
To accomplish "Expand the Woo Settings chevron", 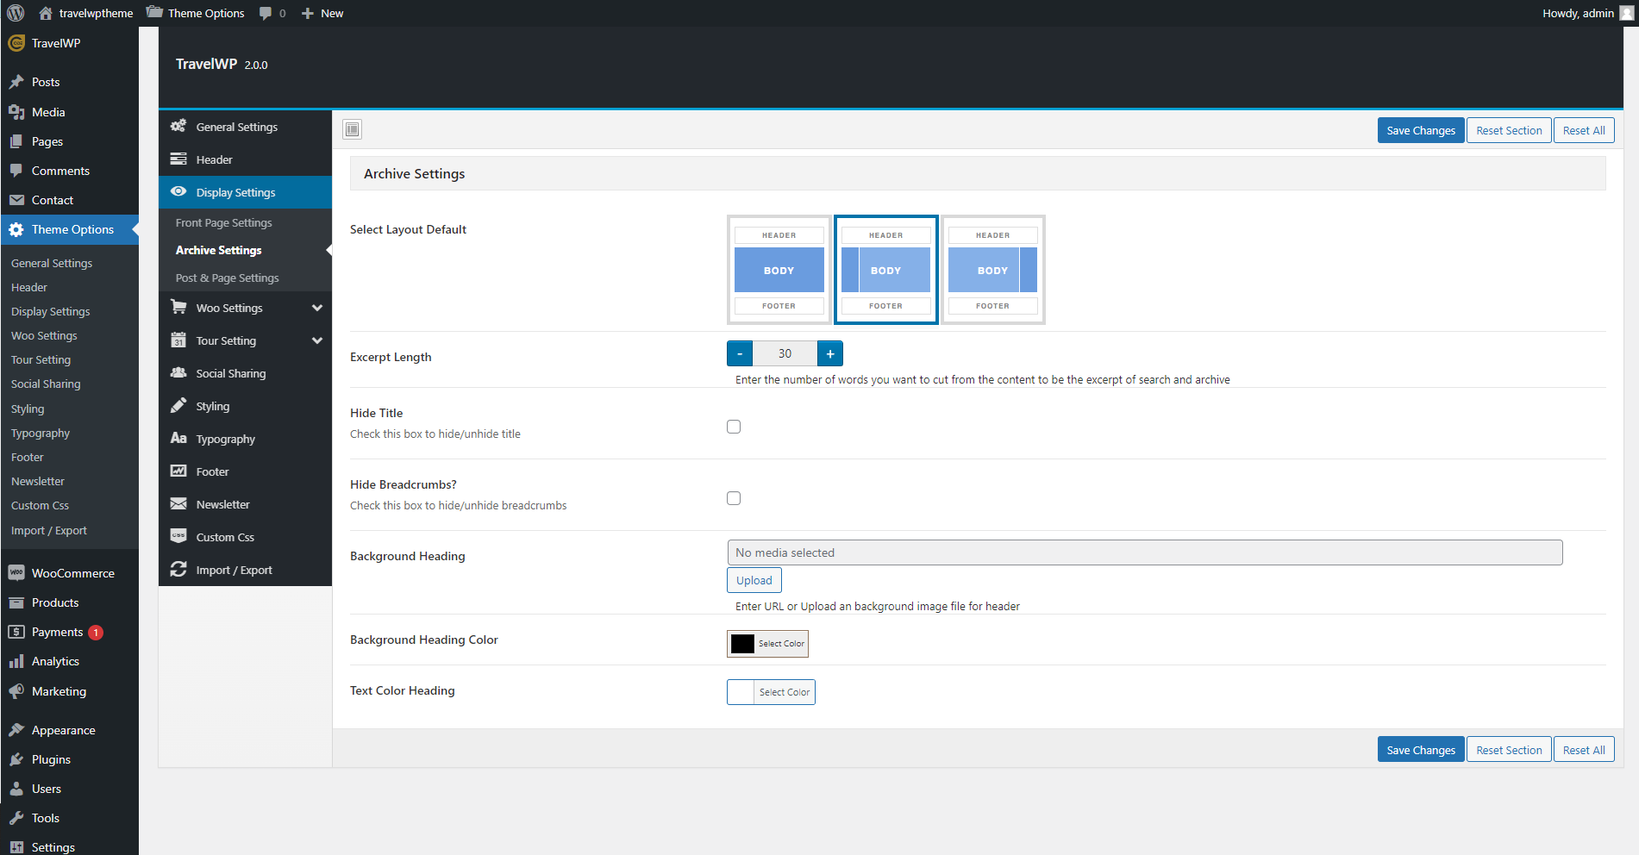I will pyautogui.click(x=317, y=308).
